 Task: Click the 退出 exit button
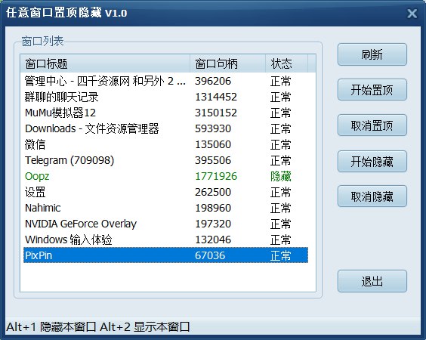pos(372,281)
